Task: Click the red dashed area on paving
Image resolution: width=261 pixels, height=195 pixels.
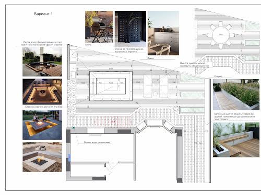Action: (x=113, y=120)
